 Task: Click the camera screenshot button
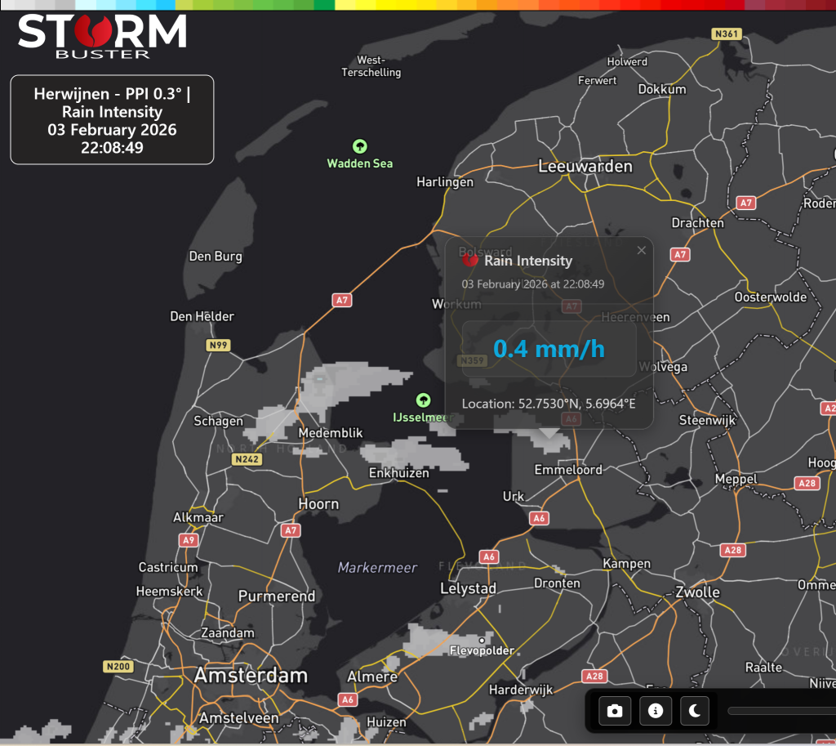coord(615,711)
